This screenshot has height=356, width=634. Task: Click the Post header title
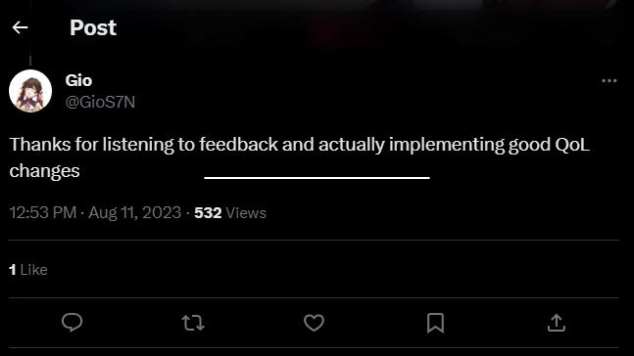pos(93,28)
